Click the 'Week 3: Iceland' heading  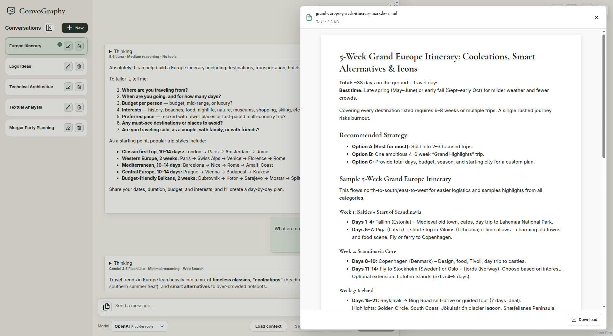[356, 291]
